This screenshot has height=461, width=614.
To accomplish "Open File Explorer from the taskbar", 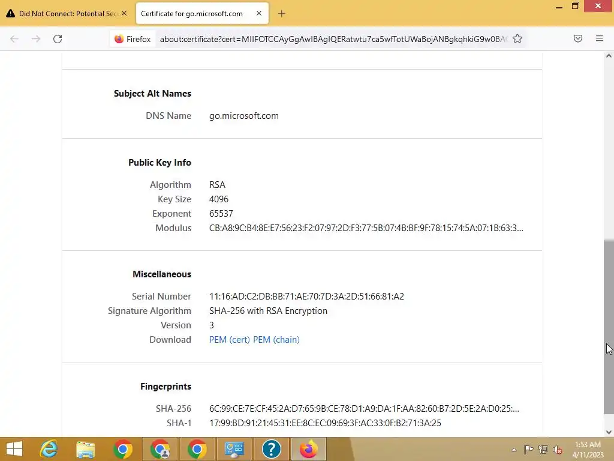I will tap(86, 449).
